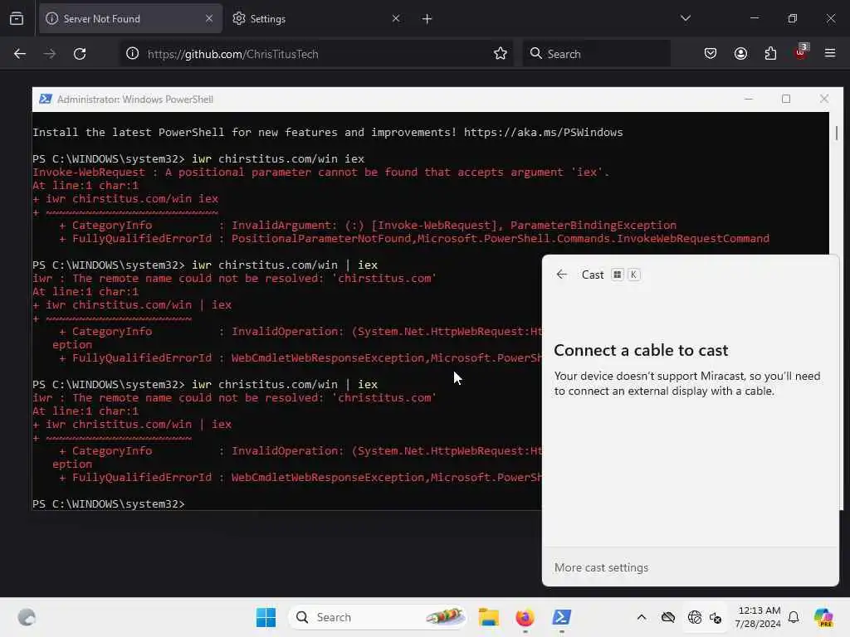Restore down the Firefox window
Image resolution: width=850 pixels, height=637 pixels.
coord(793,18)
